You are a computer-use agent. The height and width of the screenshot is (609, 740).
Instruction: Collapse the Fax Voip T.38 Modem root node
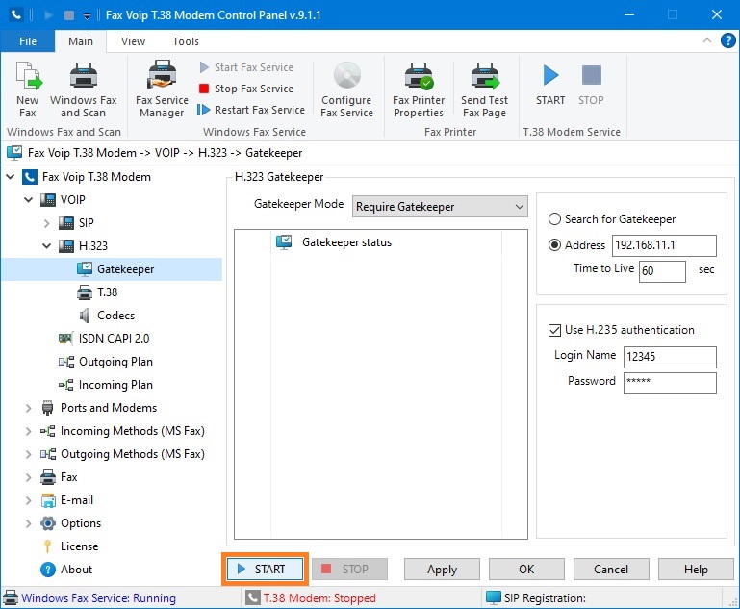(10, 177)
